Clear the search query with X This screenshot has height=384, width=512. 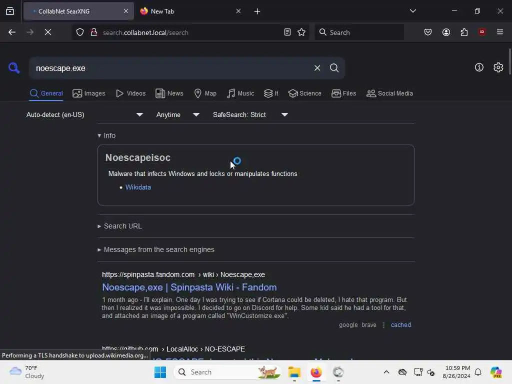pos(317,68)
